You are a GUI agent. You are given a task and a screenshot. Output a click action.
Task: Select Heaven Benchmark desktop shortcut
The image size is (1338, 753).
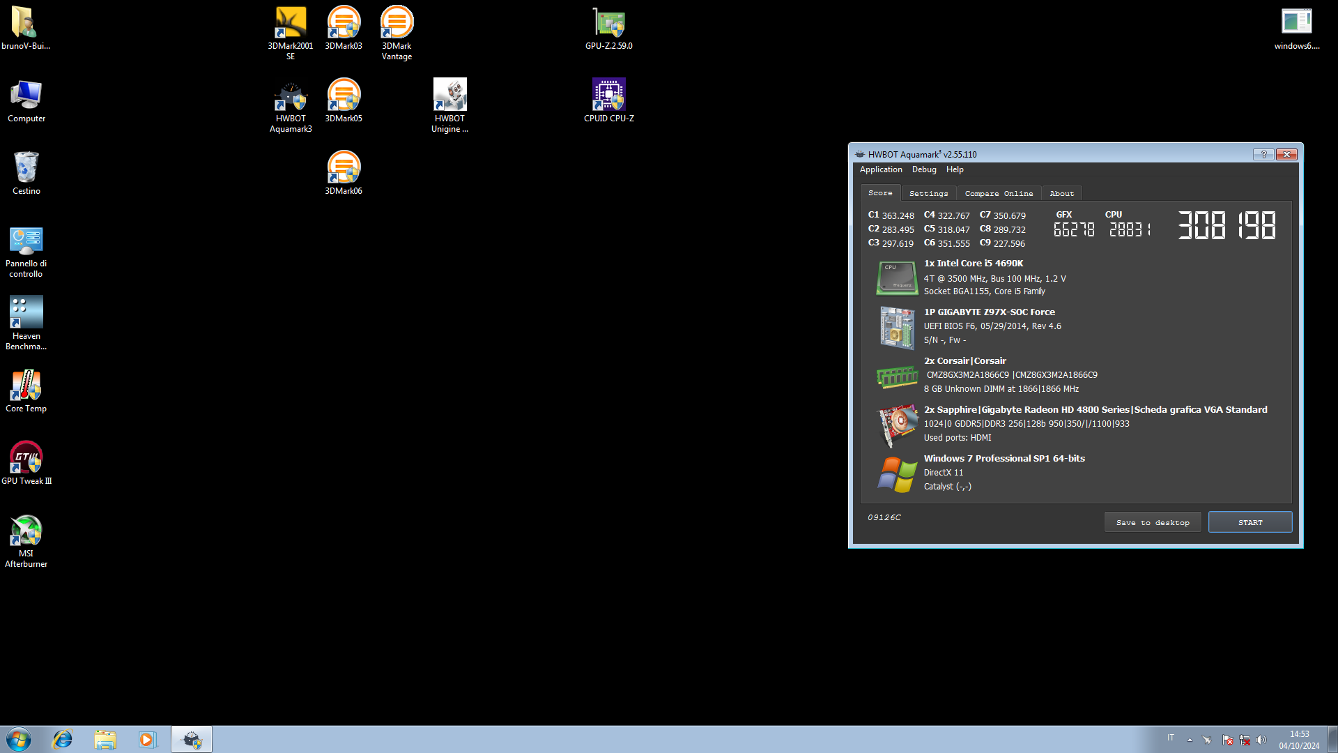coord(26,323)
